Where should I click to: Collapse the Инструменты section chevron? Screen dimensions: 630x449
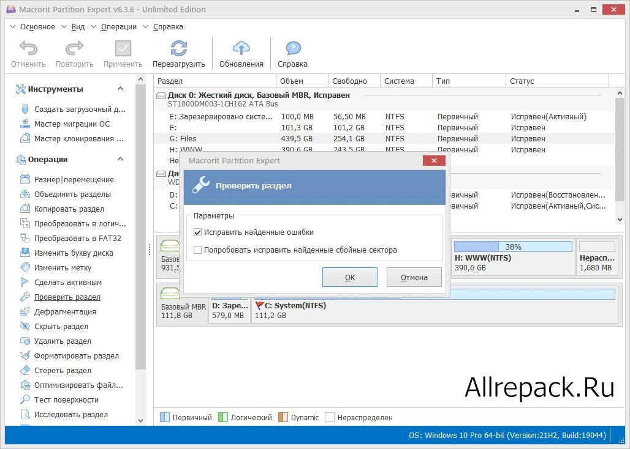[x=120, y=89]
